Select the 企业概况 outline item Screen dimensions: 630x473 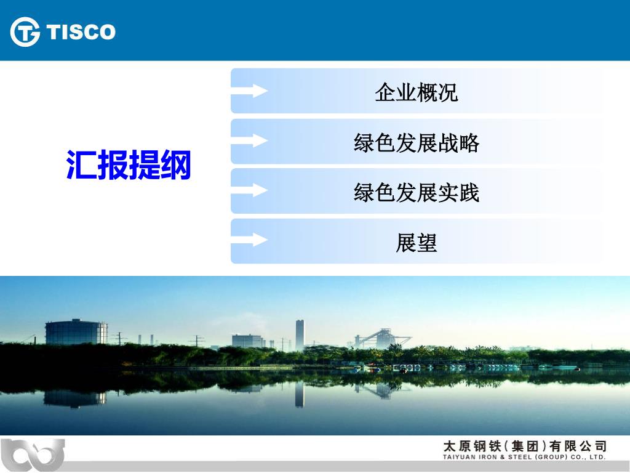pos(417,91)
